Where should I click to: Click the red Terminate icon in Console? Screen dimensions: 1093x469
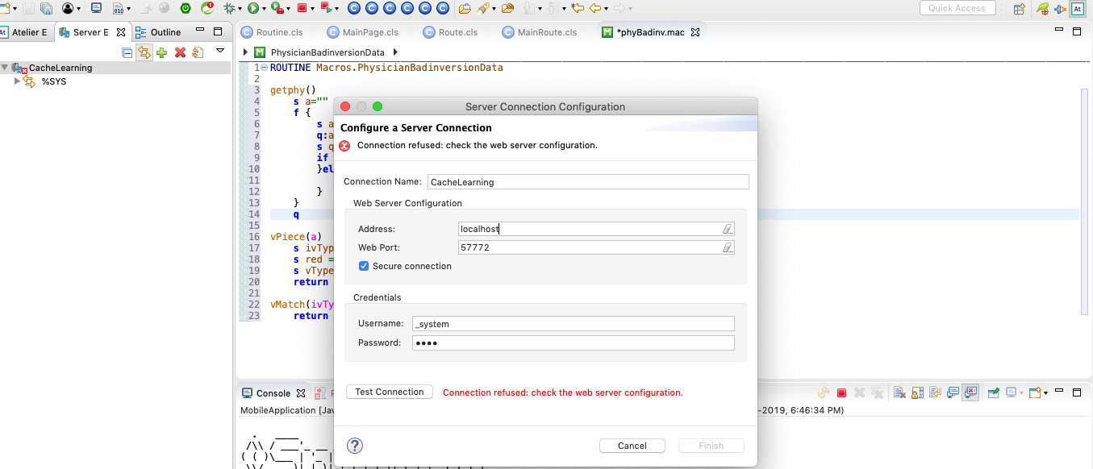[x=841, y=393]
